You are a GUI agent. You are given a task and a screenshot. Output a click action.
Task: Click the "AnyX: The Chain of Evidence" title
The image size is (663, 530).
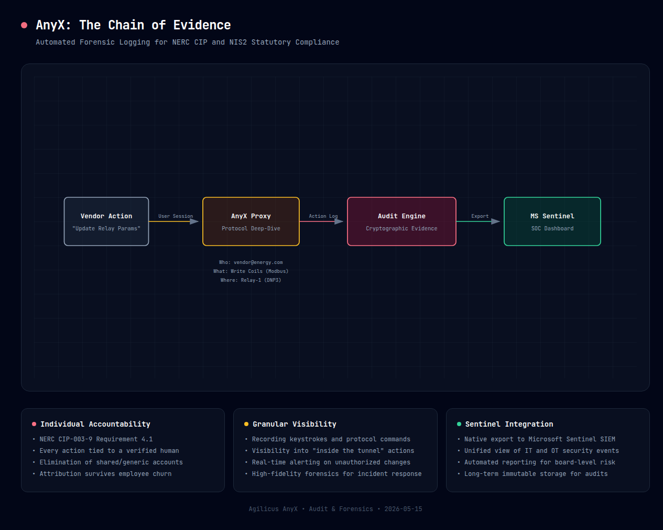point(133,25)
